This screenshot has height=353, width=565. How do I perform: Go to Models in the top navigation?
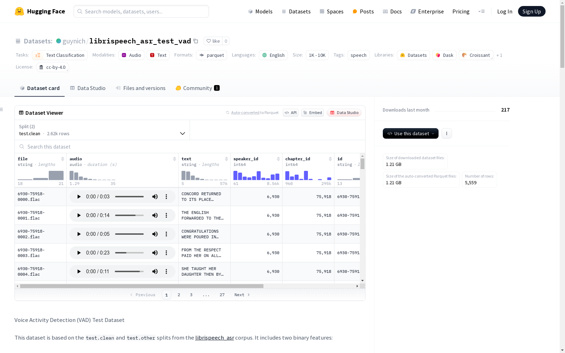[x=260, y=11]
